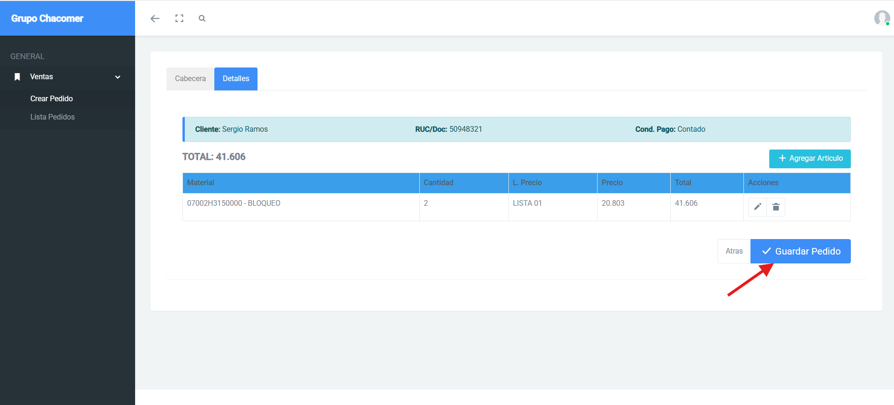This screenshot has width=894, height=405.
Task: Edit the BLOQUEO item with pencil icon
Action: (757, 207)
